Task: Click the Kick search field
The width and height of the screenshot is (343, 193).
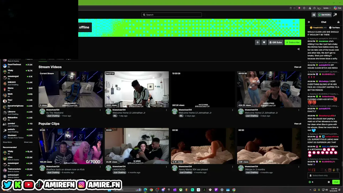Action: click(x=171, y=15)
